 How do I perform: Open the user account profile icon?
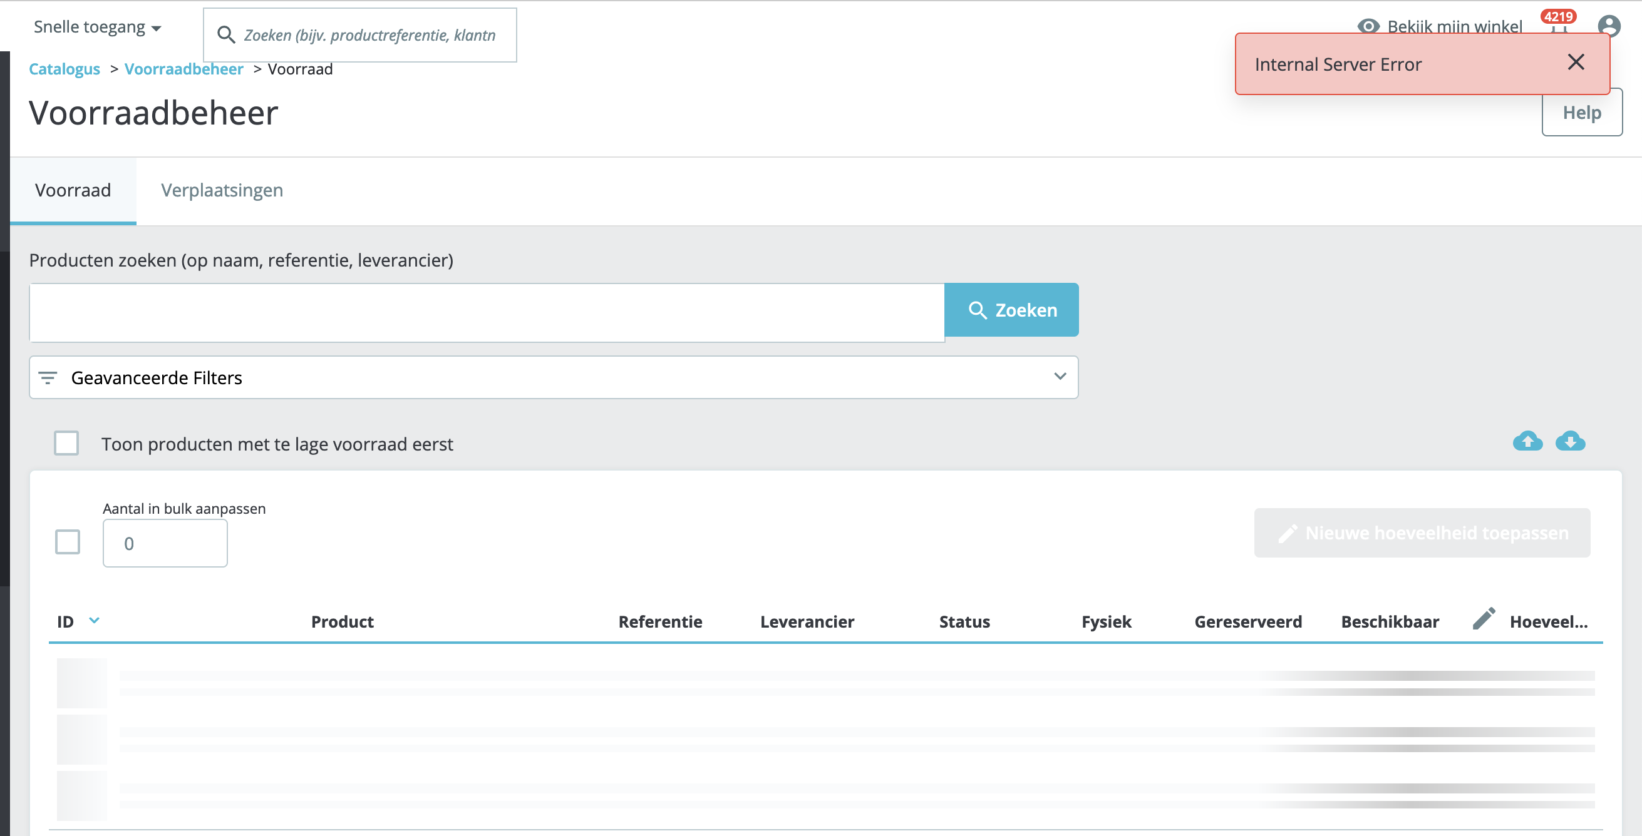click(x=1609, y=26)
